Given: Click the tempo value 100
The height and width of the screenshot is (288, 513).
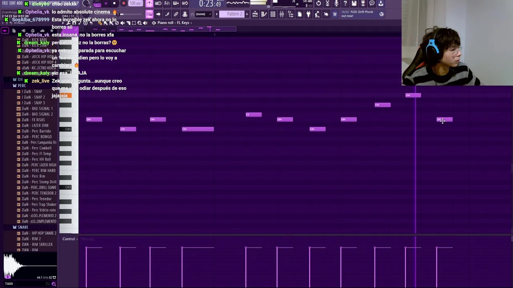Looking at the screenshot, I should pos(135,4).
